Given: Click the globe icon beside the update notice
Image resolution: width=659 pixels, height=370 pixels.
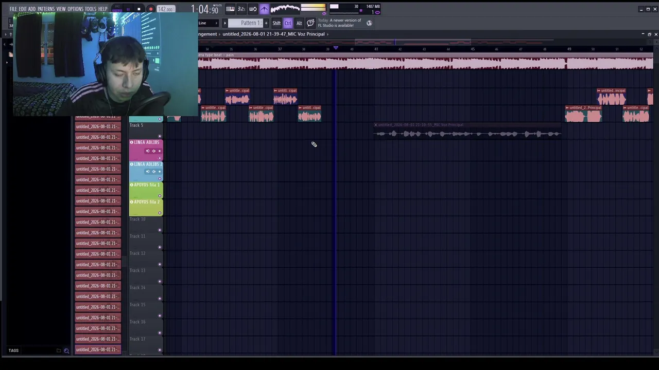Looking at the screenshot, I should click(369, 23).
